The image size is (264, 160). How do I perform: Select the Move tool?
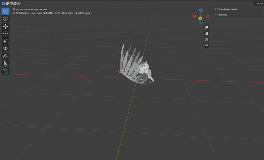pyautogui.click(x=5, y=26)
